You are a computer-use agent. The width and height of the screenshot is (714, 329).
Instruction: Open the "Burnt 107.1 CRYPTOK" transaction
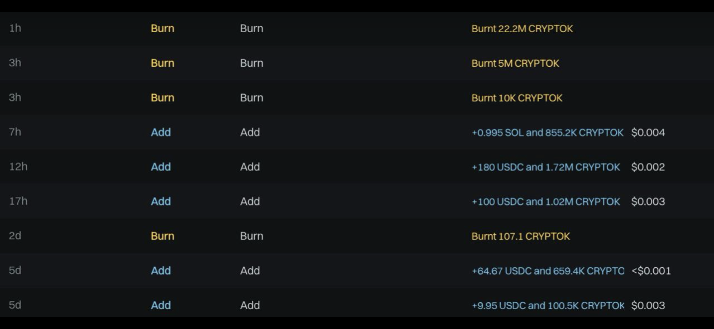[520, 236]
